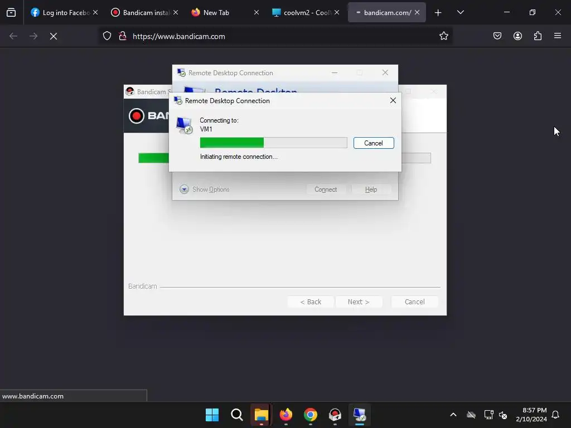Open a new browser tab

(x=438, y=13)
